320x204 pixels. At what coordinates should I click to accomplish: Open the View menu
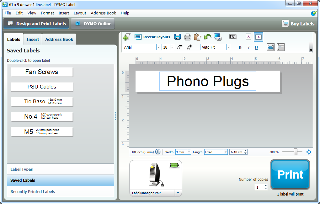(x=32, y=13)
